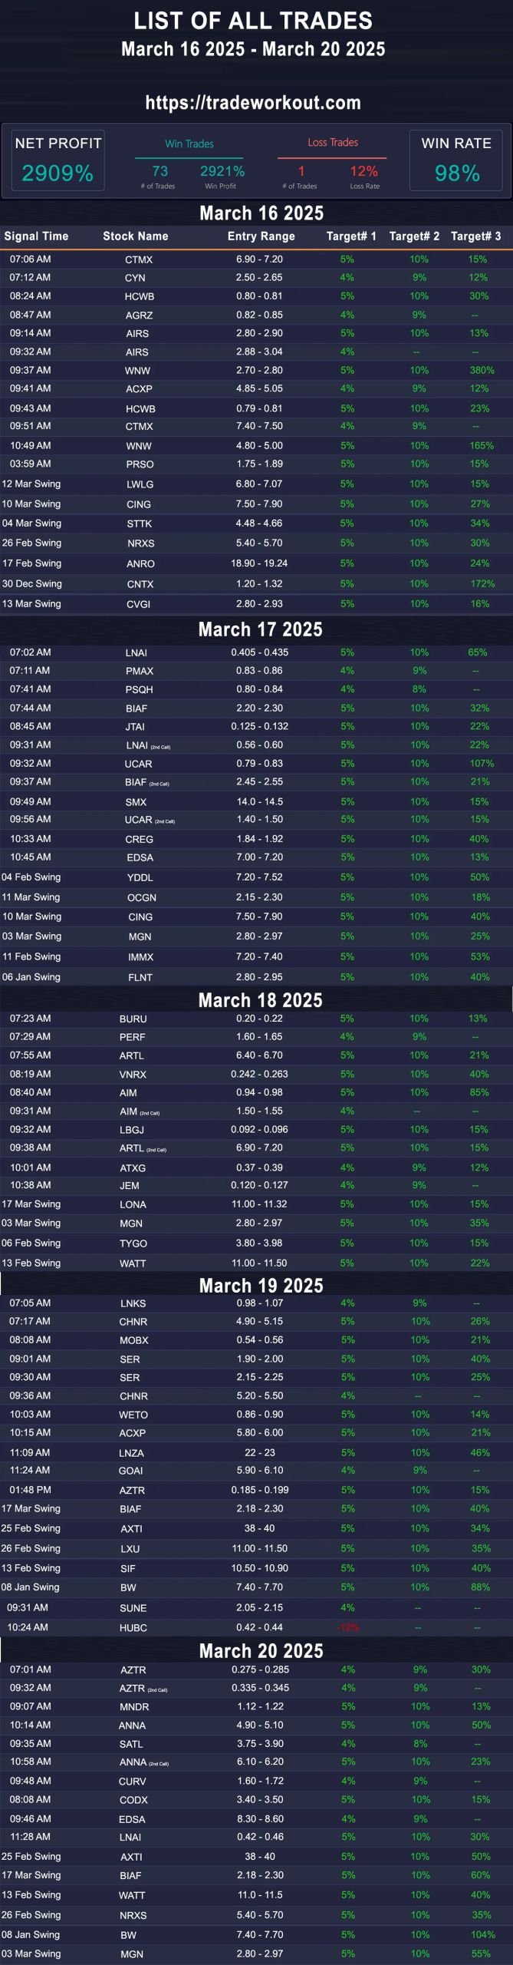The image size is (513, 1965).
Task: Click the WIN RATE 98% box
Action: tap(456, 160)
